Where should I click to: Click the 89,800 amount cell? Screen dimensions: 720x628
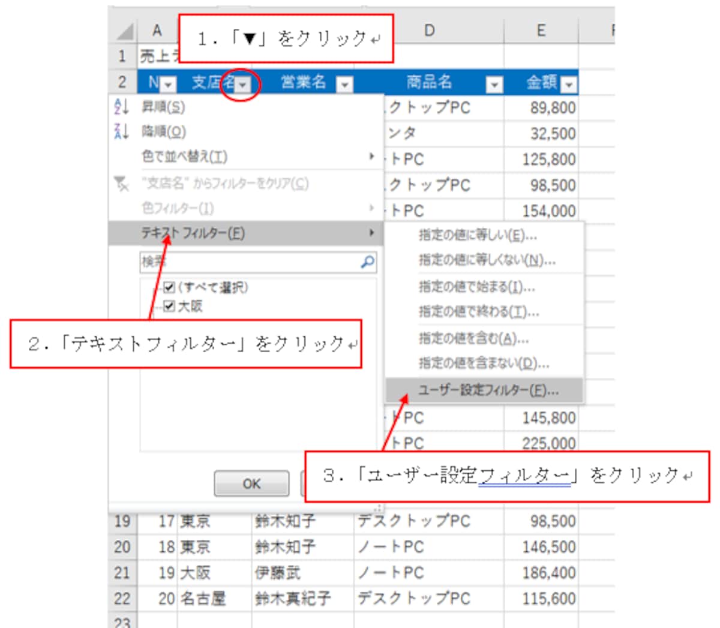[541, 108]
